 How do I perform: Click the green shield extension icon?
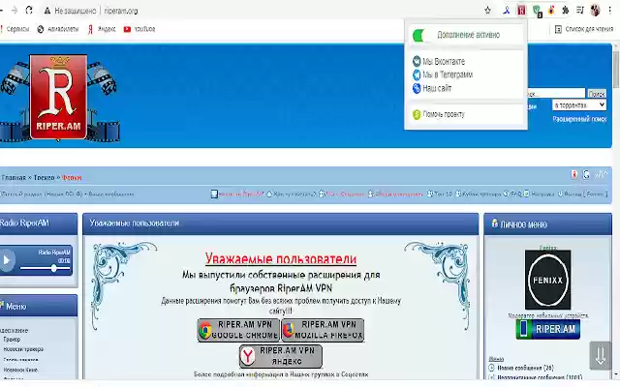(x=537, y=11)
